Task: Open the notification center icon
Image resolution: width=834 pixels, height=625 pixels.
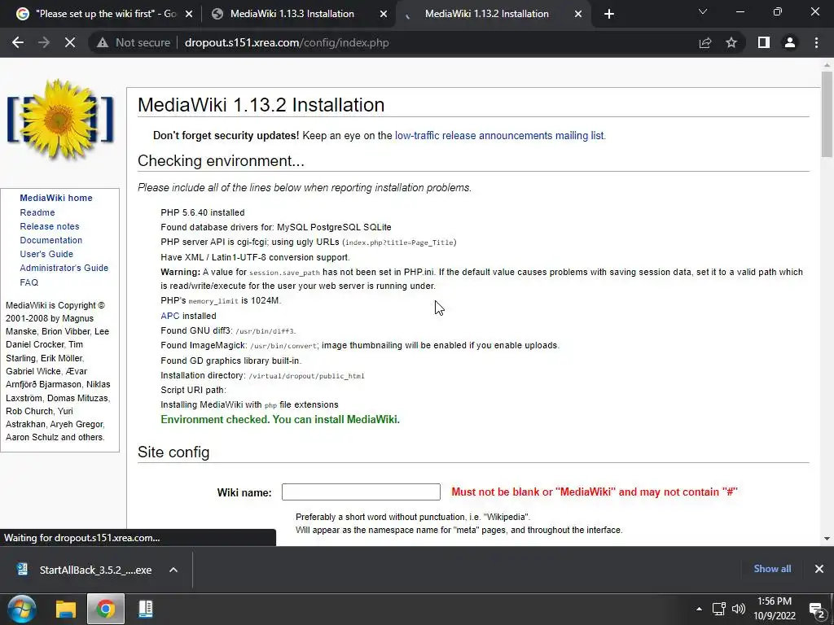Action: (x=816, y=609)
